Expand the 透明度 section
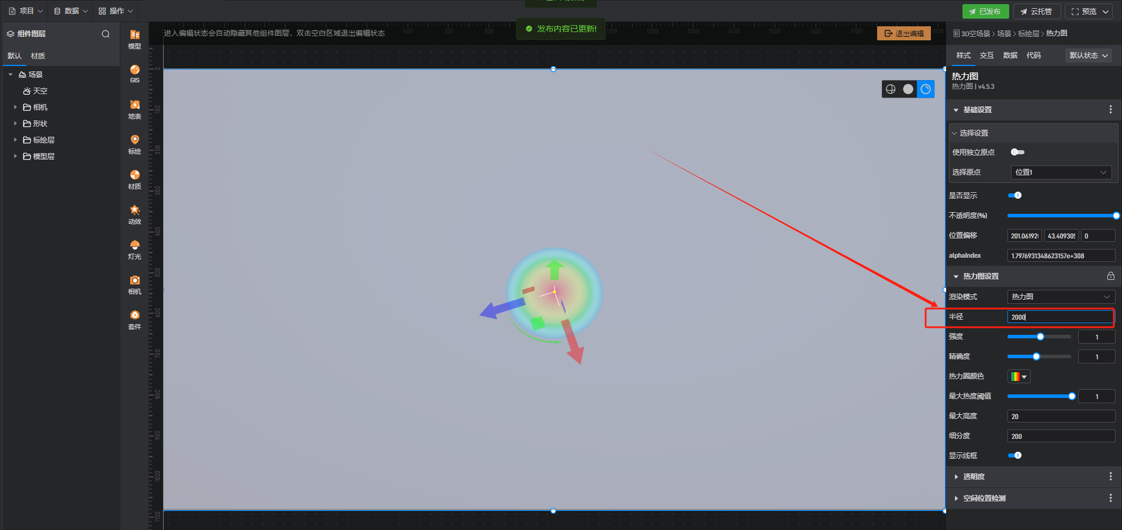The height and width of the screenshot is (530, 1122). tap(956, 477)
